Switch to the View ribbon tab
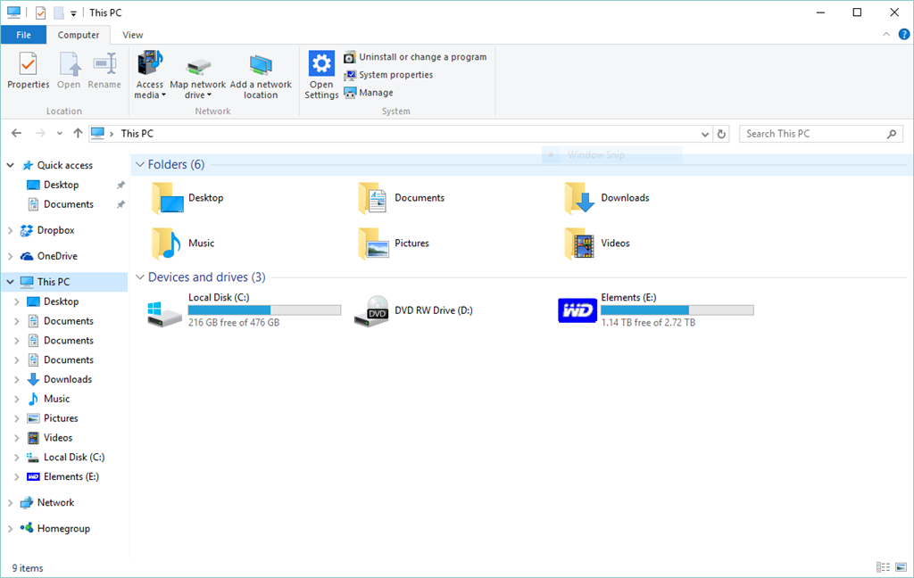The height and width of the screenshot is (578, 914). click(132, 35)
